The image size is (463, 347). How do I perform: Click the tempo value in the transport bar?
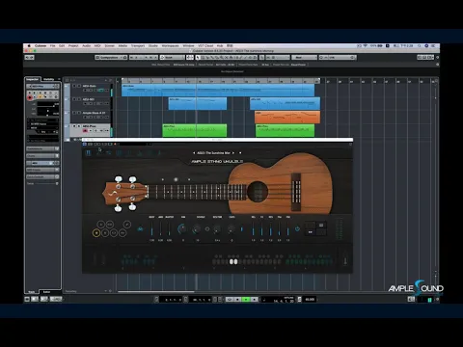click(x=310, y=300)
